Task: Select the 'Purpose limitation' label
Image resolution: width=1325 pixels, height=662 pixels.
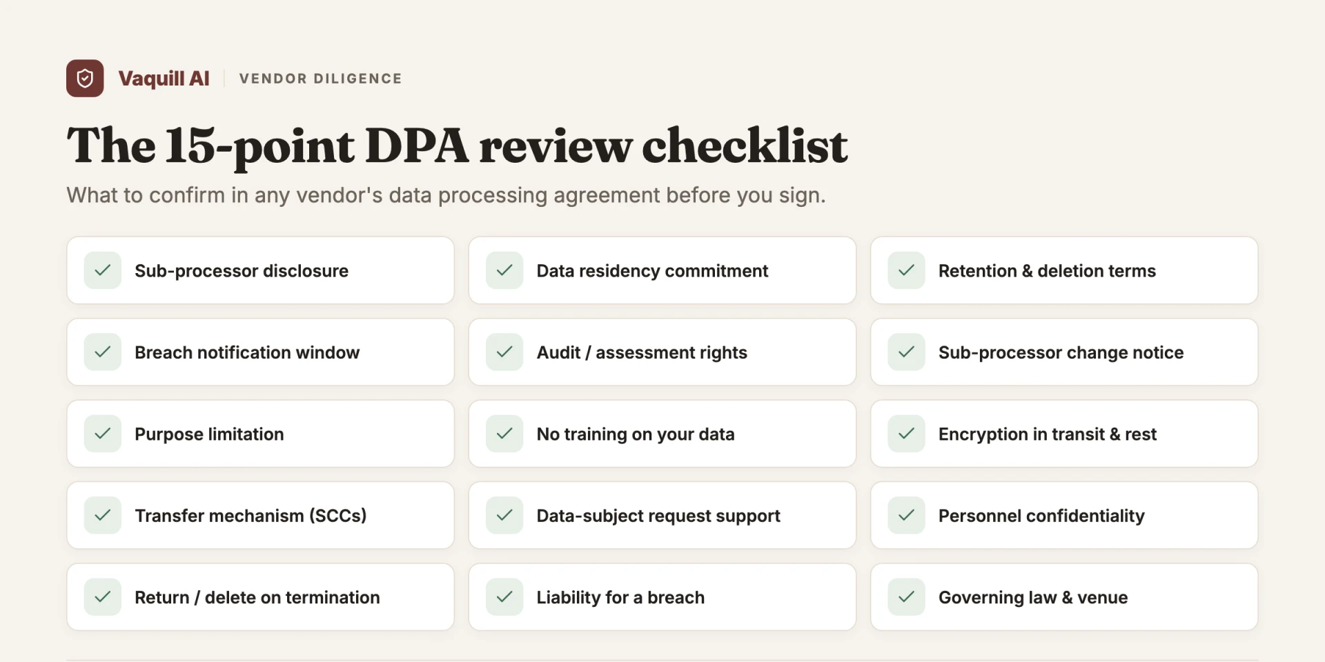Action: tap(209, 434)
